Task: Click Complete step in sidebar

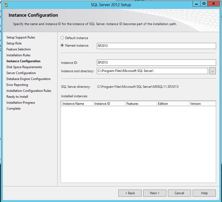Action: click(13, 109)
